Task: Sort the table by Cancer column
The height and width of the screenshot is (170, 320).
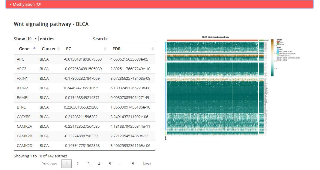Action: (58, 49)
